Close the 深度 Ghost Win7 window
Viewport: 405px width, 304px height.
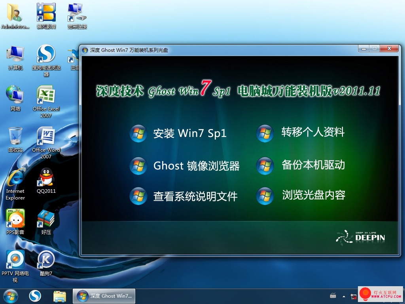pos(389,49)
